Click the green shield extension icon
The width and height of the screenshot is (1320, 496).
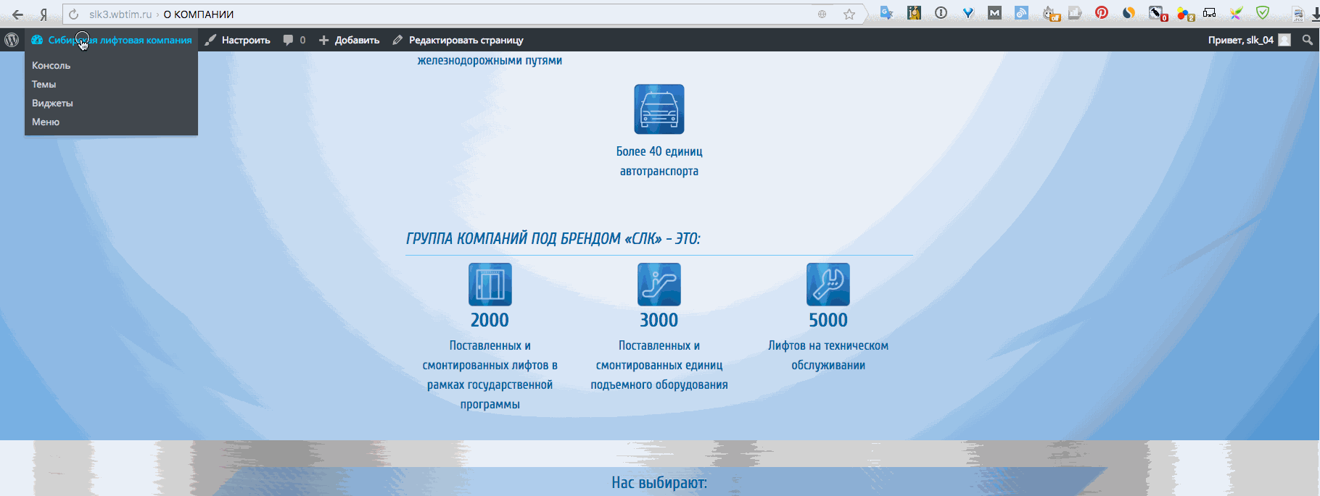[x=1263, y=13]
